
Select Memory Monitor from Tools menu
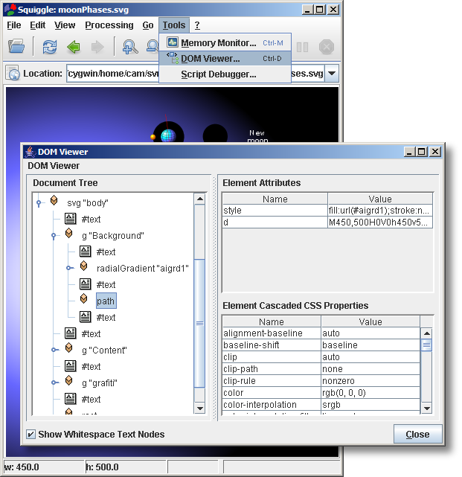click(x=219, y=42)
